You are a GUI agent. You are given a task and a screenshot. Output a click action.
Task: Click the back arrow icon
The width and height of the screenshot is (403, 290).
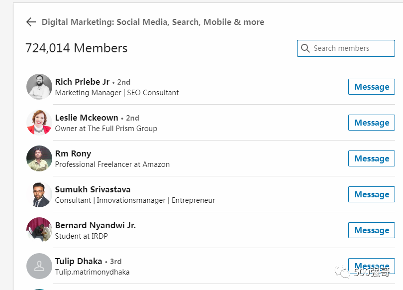(31, 22)
